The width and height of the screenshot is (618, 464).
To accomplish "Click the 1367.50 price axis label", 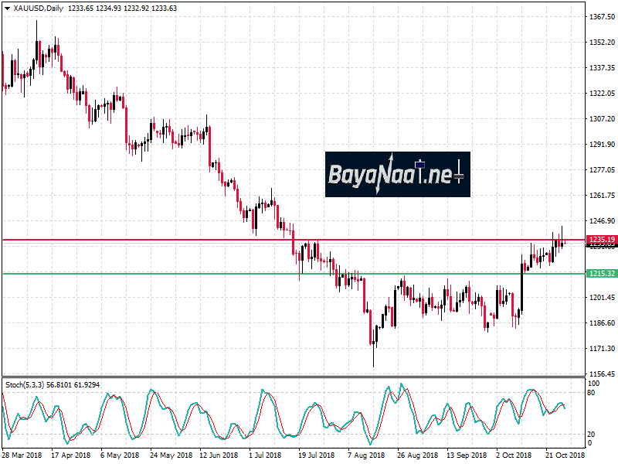I will 601,16.
